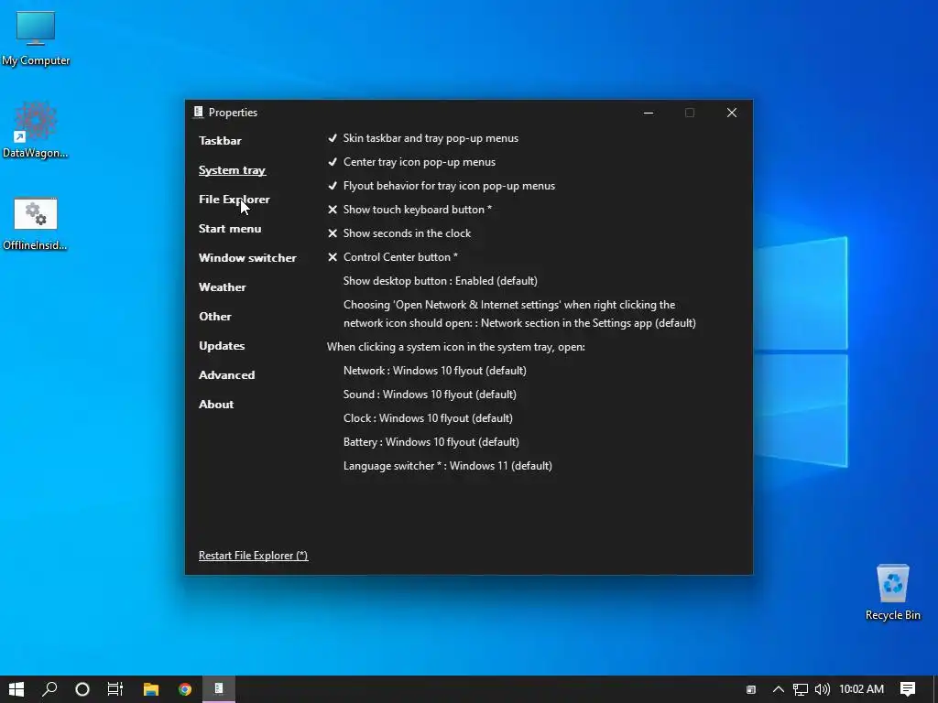Image resolution: width=938 pixels, height=703 pixels.
Task: Open the Window switcher section
Action: tap(247, 258)
